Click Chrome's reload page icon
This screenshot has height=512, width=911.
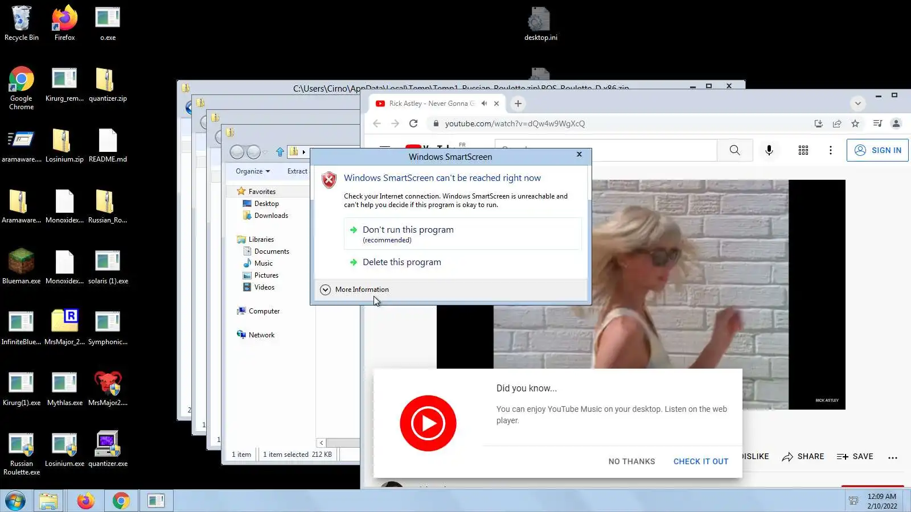pos(413,123)
